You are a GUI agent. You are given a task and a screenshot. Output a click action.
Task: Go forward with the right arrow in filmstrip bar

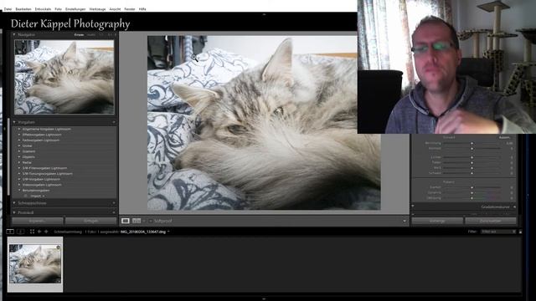(46, 232)
